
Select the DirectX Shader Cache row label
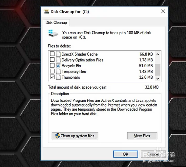click(x=80, y=54)
